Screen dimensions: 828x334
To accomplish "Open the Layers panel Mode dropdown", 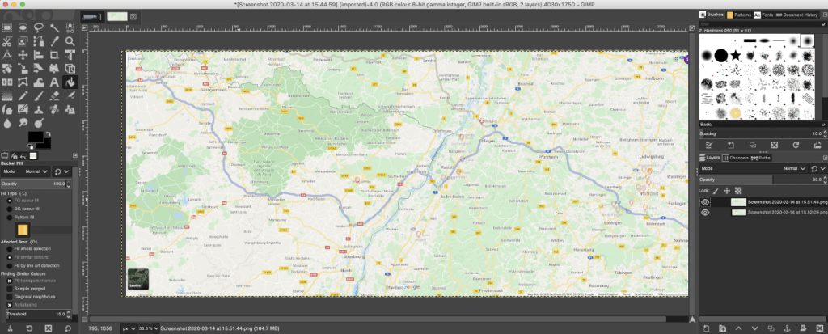I will 753,168.
